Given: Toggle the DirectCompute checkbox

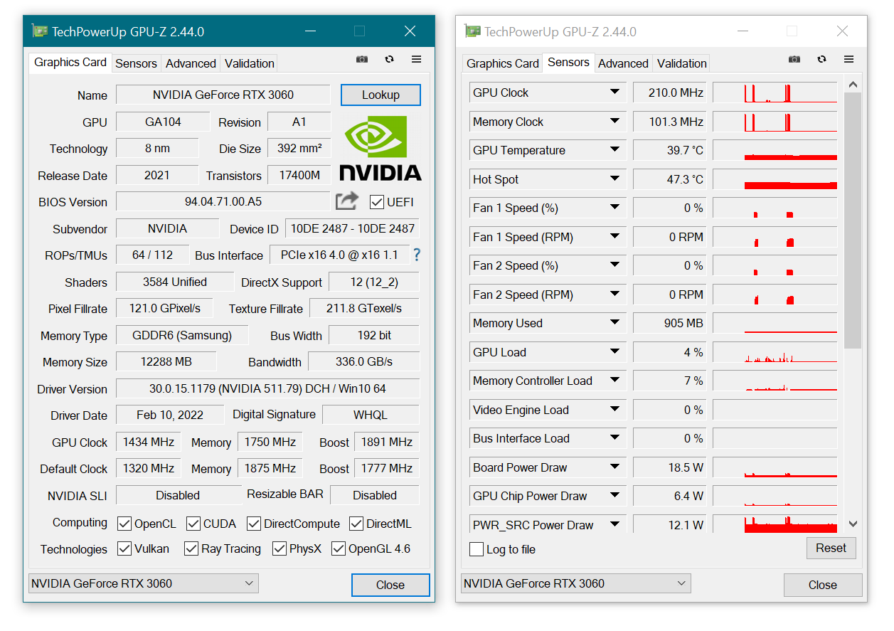Looking at the screenshot, I should (254, 524).
